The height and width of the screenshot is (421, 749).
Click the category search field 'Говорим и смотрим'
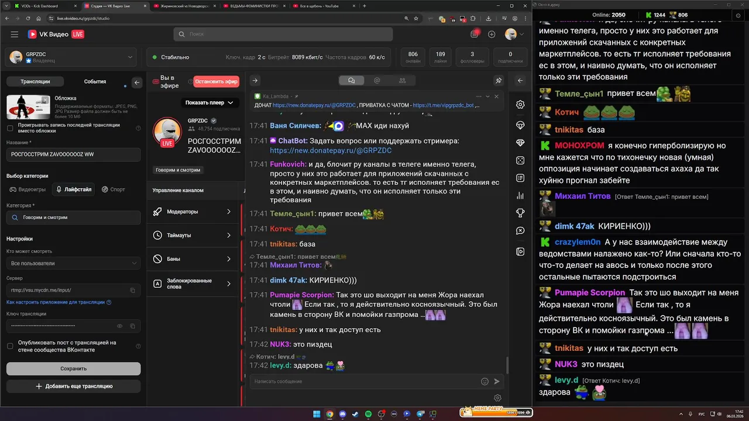tap(73, 218)
